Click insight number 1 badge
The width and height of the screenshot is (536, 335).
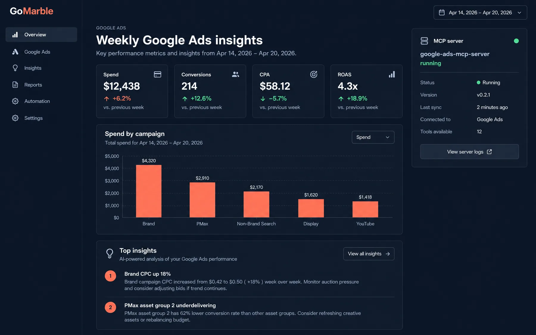pyautogui.click(x=110, y=276)
